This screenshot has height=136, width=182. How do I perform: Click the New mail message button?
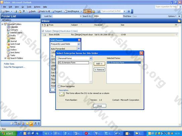[x=6, y=11]
